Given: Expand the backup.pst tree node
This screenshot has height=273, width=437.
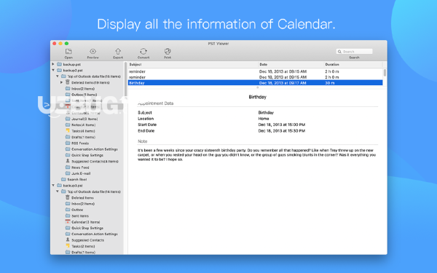Looking at the screenshot, I should 53,64.
